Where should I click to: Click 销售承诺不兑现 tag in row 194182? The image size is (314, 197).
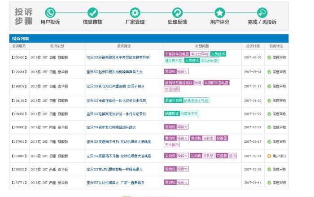pos(196,101)
